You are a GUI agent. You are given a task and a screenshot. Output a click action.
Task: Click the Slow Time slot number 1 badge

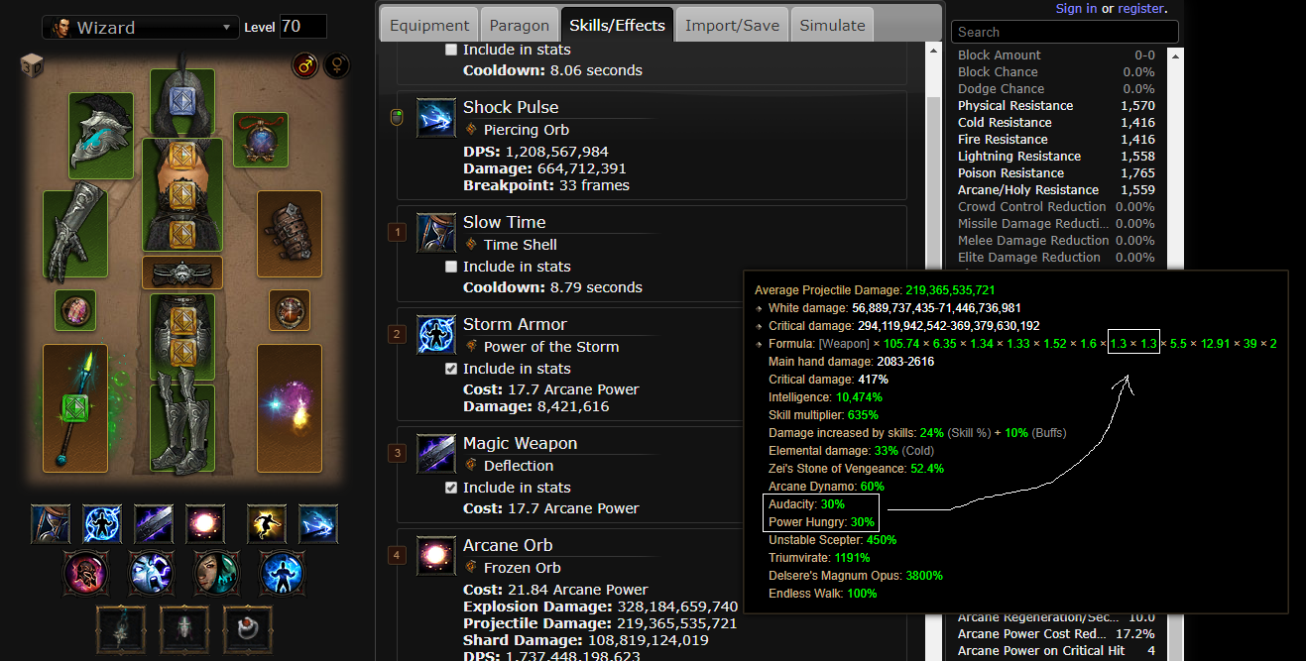coord(398,233)
